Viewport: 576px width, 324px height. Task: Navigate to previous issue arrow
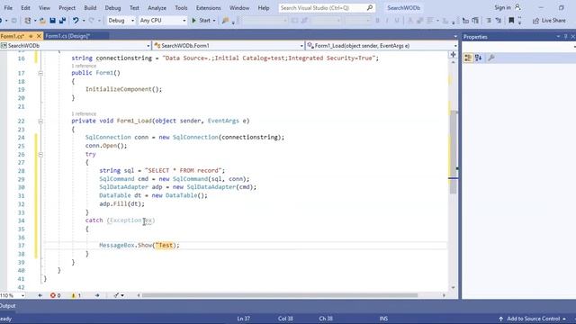click(40, 295)
